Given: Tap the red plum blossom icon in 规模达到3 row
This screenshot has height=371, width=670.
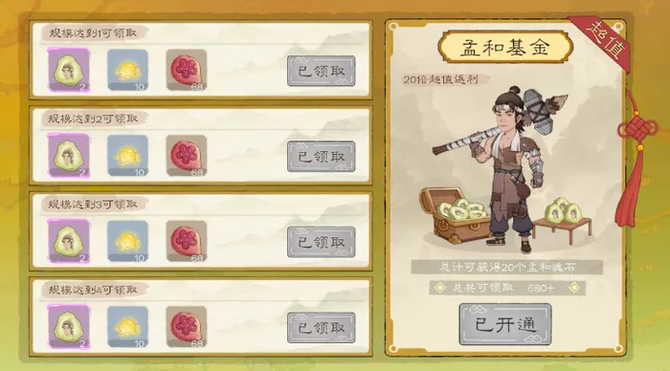Looking at the screenshot, I should point(187,241).
